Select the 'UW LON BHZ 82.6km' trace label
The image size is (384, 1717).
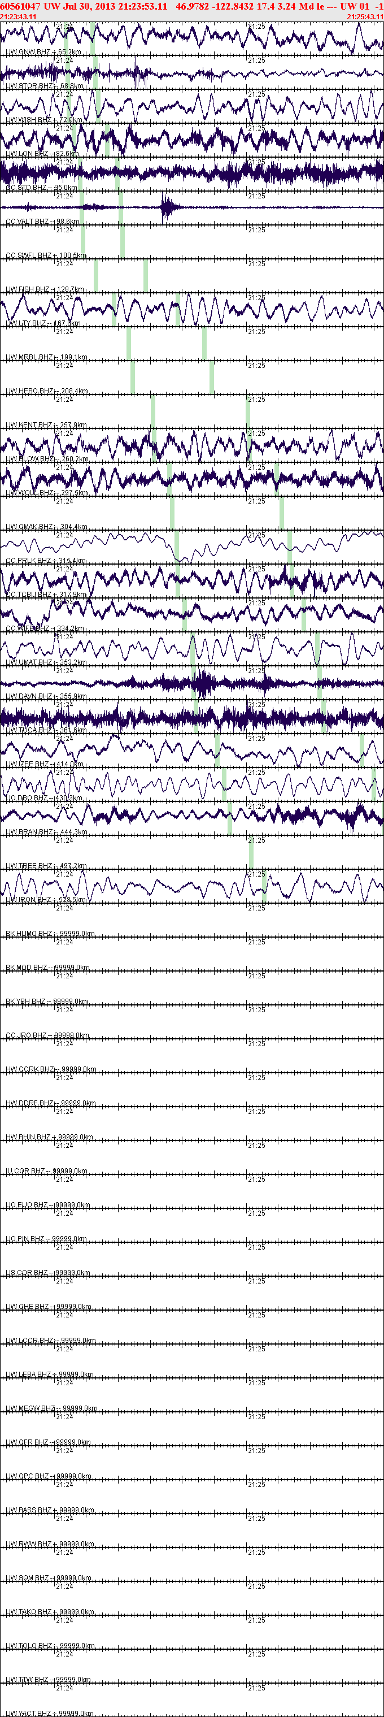42,154
